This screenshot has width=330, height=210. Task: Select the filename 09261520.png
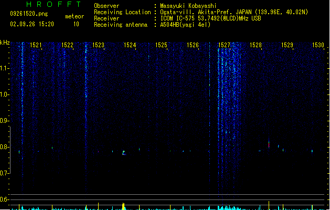coord(29,14)
